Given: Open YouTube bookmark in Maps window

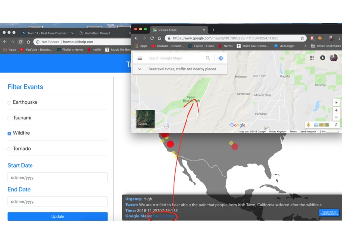Looking at the screenshot, I should [x=167, y=46].
